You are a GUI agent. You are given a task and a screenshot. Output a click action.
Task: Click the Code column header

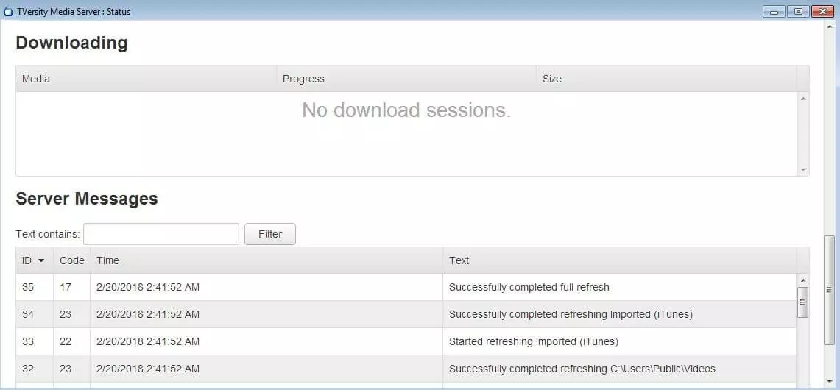click(72, 260)
